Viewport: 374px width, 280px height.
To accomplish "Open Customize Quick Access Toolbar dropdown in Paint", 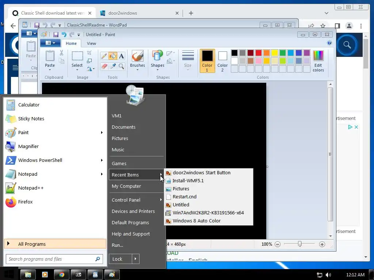I will 79,35.
